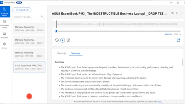Open the three-dot more options menu

tap(182, 13)
